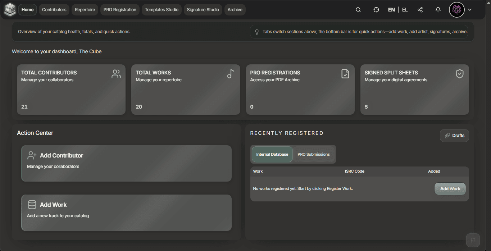The height and width of the screenshot is (251, 491).
Task: Open the Total Works card
Action: click(186, 90)
